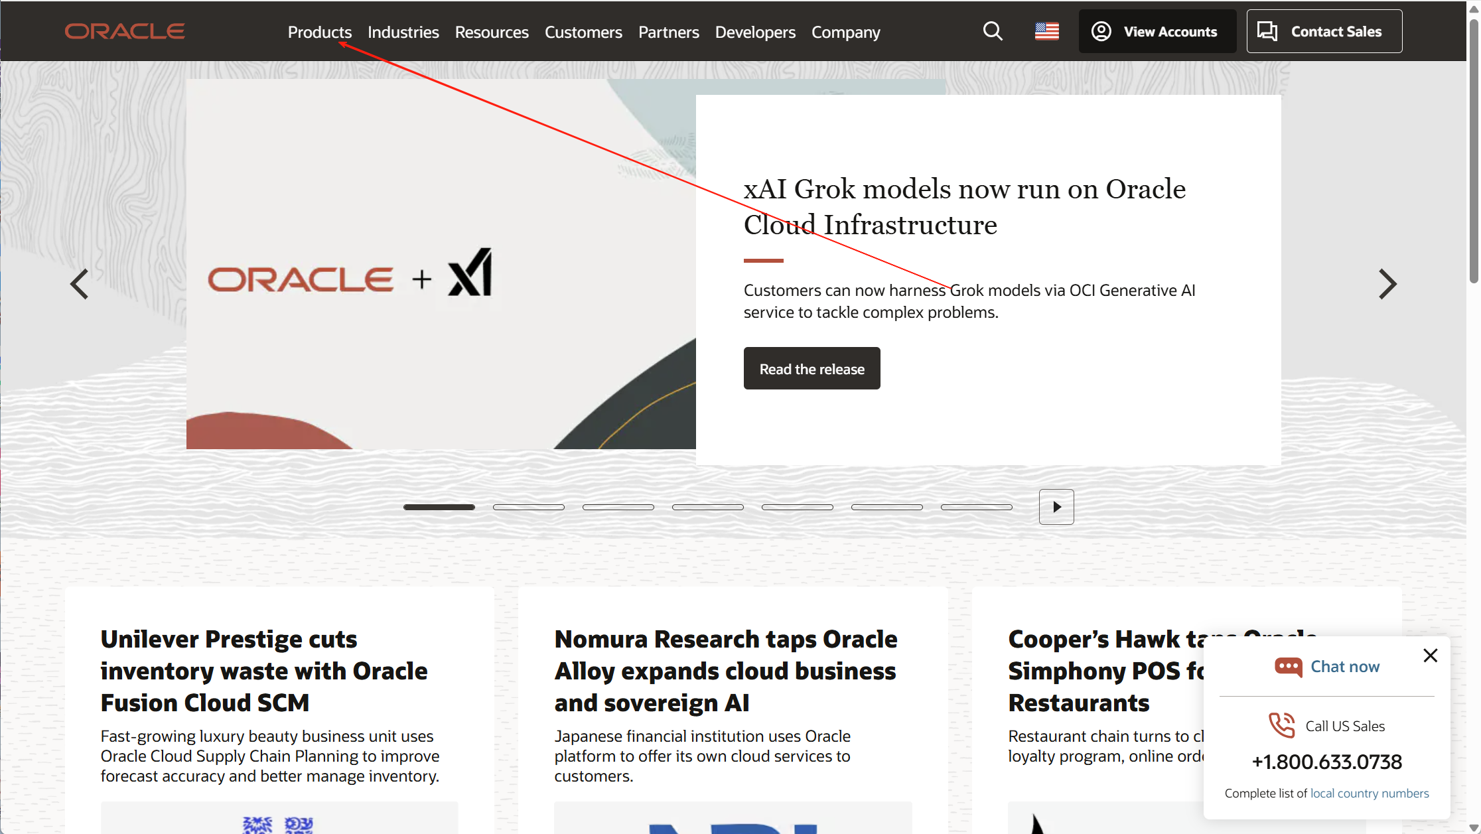Open the Unilever Prestige story headline
This screenshot has height=834, width=1481.
264,671
